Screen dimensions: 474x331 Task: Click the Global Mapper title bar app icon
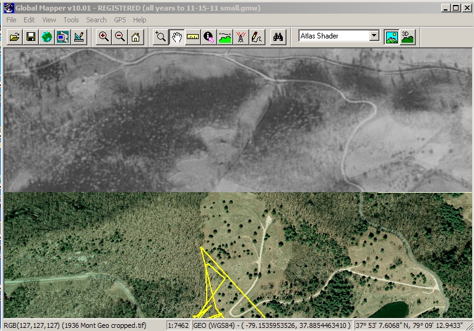click(x=9, y=8)
